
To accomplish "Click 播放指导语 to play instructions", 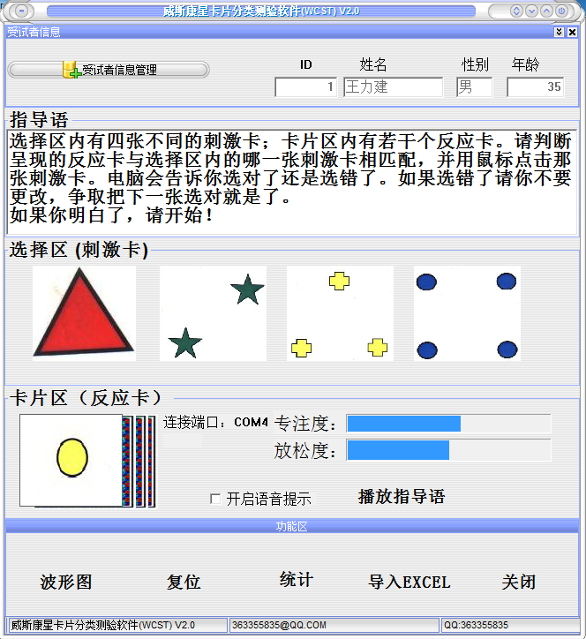I will [x=402, y=496].
